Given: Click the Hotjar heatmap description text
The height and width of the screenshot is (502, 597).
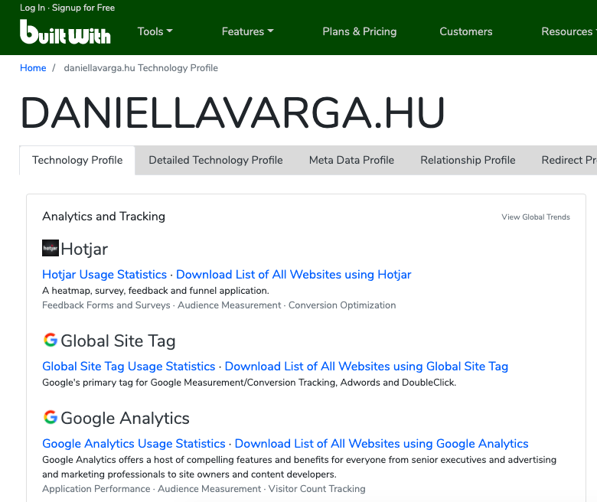Looking at the screenshot, I should [x=155, y=291].
